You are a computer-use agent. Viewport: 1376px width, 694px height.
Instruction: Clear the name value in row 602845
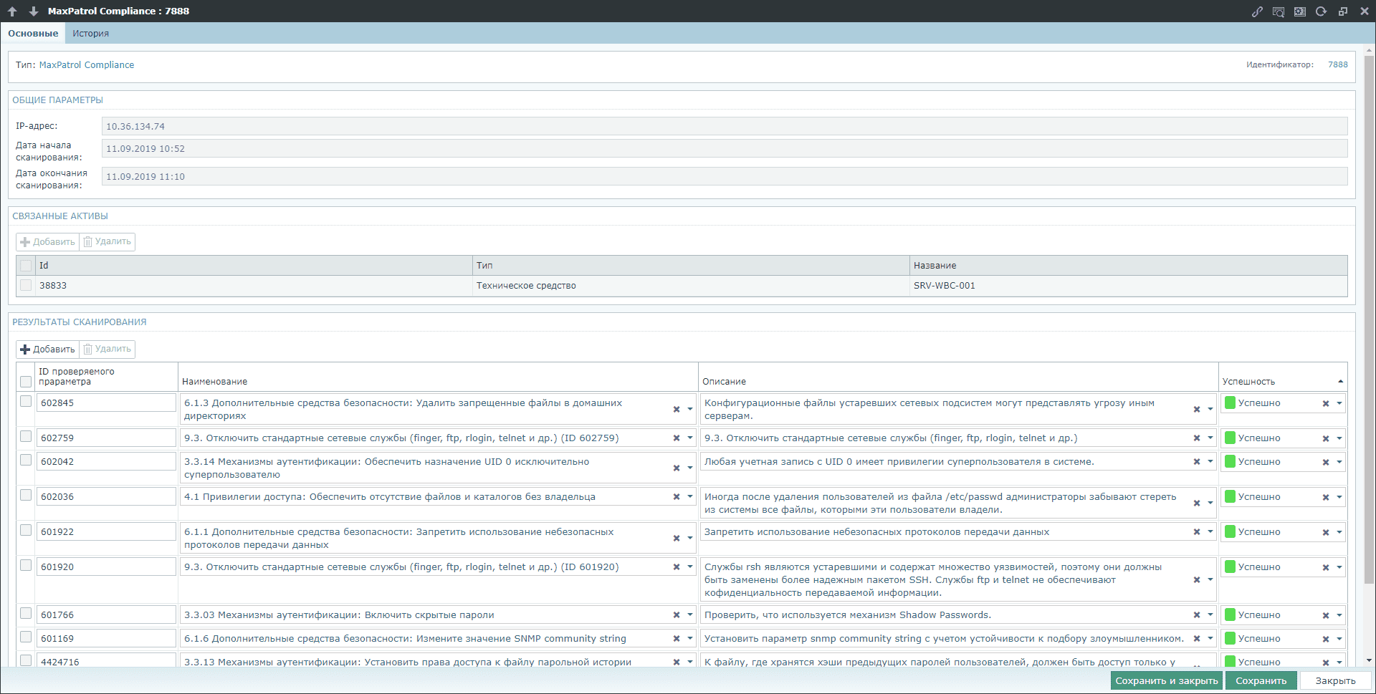[677, 410]
